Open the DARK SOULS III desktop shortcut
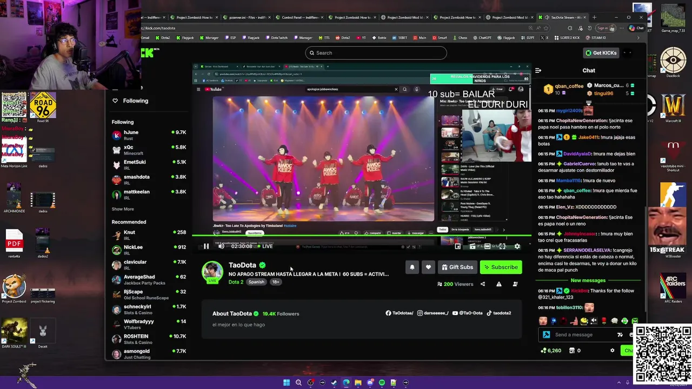Image resolution: width=692 pixels, height=389 pixels. 14,333
